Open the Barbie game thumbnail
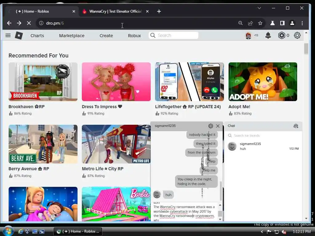The height and width of the screenshot is (236, 315). (x=116, y=204)
